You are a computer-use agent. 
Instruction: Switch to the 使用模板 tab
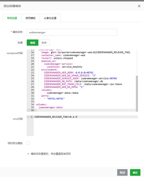(31, 18)
